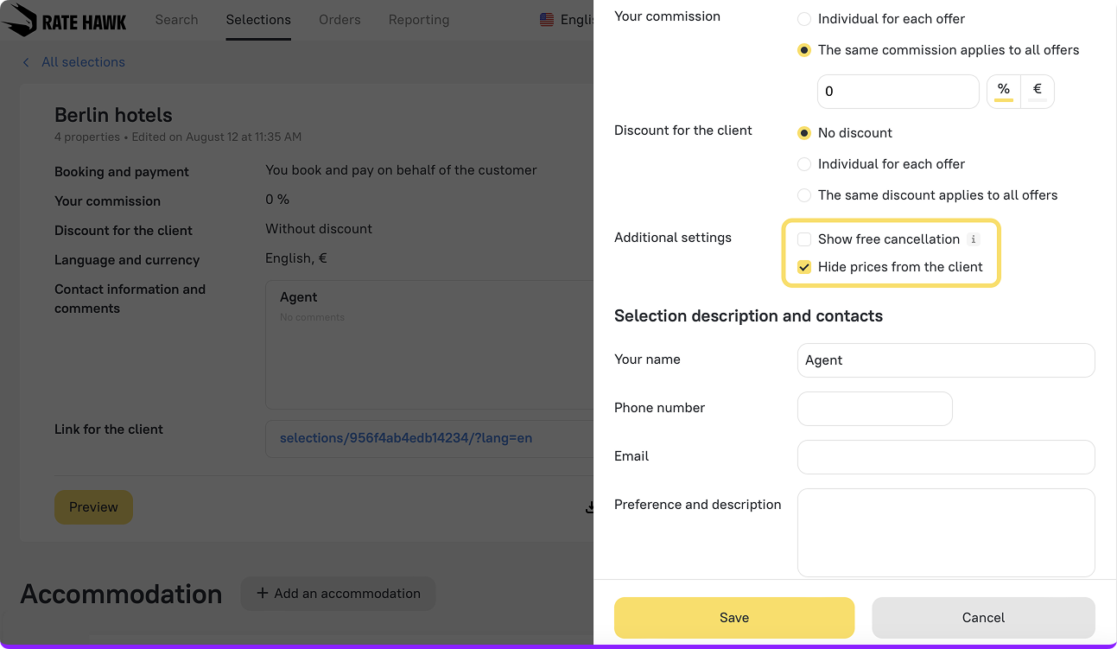Click into the Phone number field
This screenshot has width=1117, height=649.
[874, 408]
